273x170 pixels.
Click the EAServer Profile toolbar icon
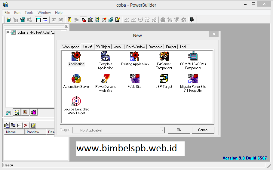(x=104, y=20)
